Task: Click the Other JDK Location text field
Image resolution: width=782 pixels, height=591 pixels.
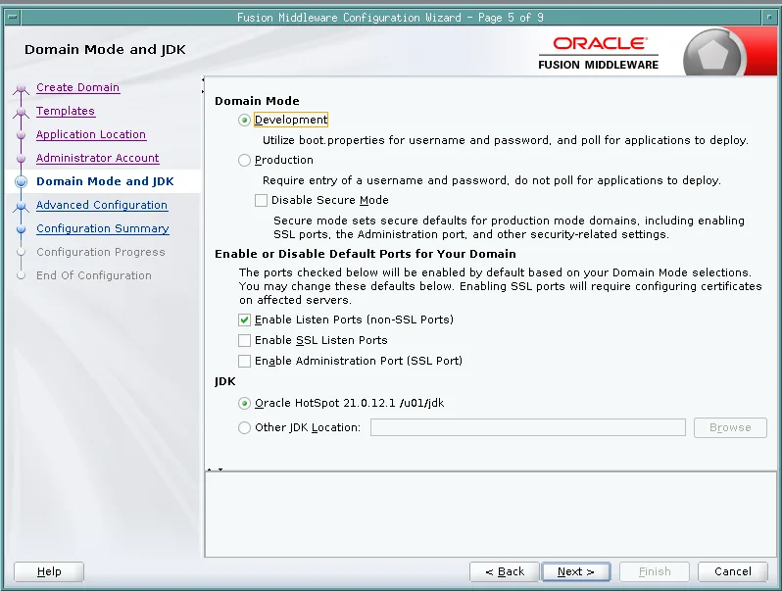Action: coord(527,427)
